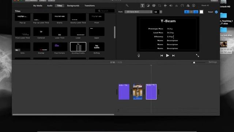Click the '34.2 kg' value in viewer

pos(170,33)
